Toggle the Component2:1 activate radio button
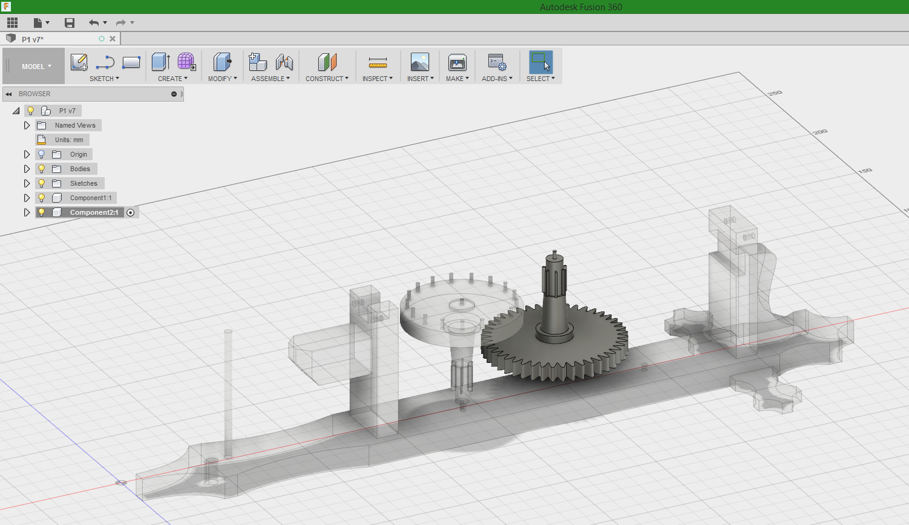 click(130, 212)
